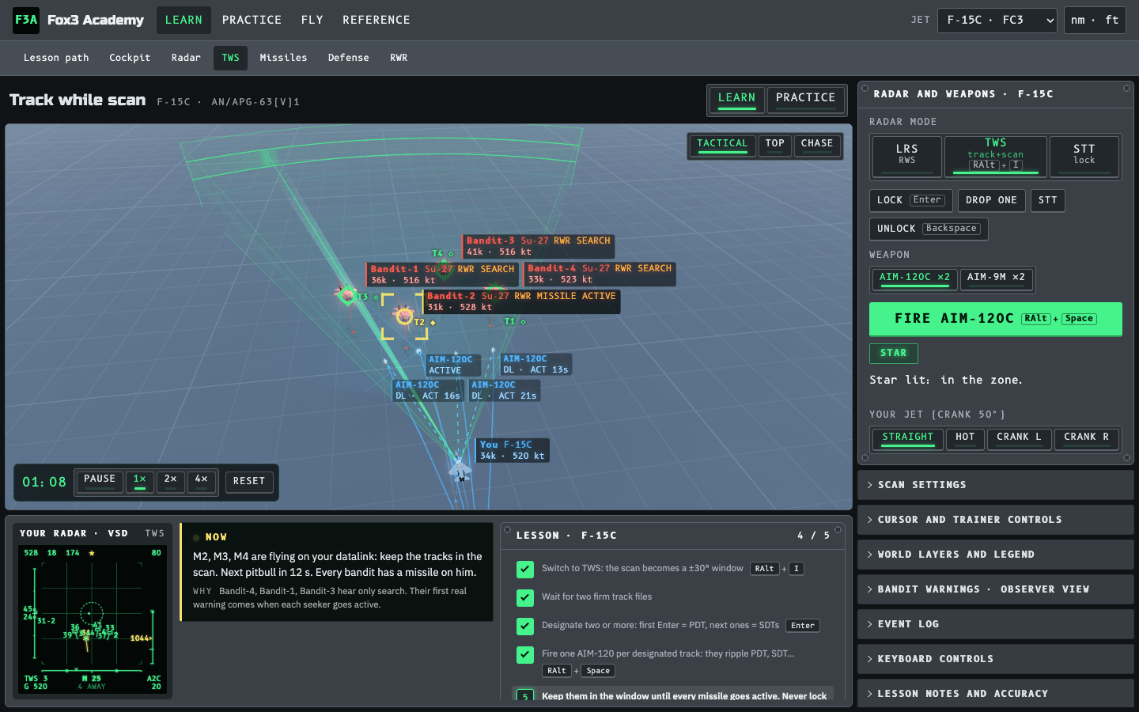
Task: Switch to the Missiles lesson tab
Action: [x=283, y=58]
